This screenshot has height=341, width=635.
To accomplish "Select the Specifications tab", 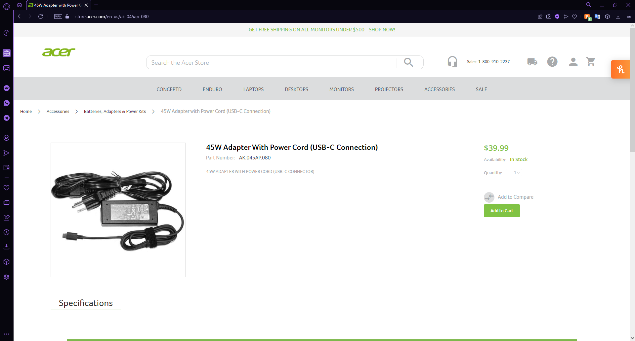I will click(86, 303).
